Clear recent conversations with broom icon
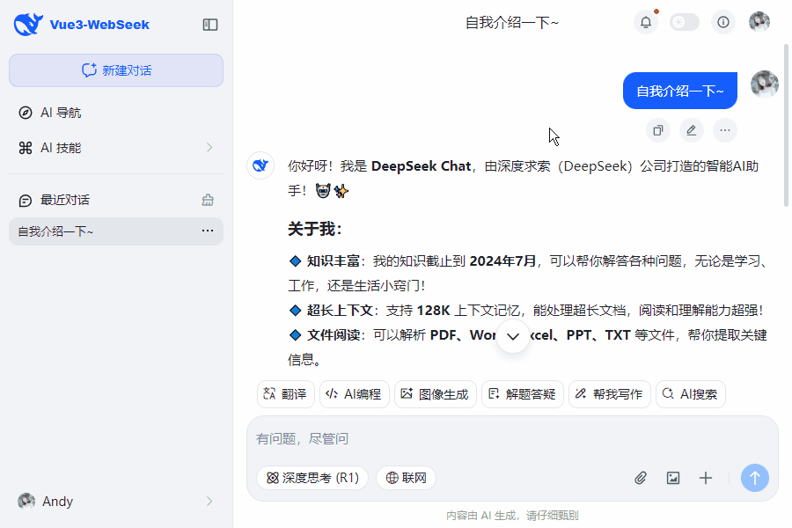The width and height of the screenshot is (792, 528). 208,200
